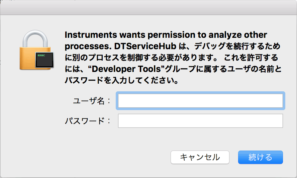Click the padlock's silver shackle
Viewport: 297px width, 178px height.
[x=34, y=37]
